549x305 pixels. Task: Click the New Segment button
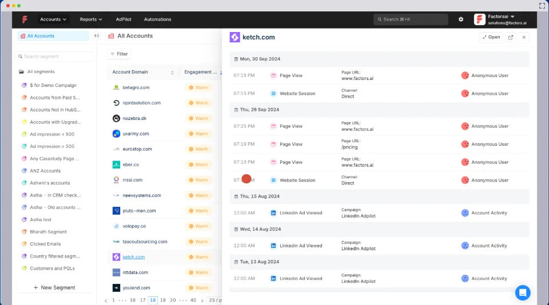[54, 287]
